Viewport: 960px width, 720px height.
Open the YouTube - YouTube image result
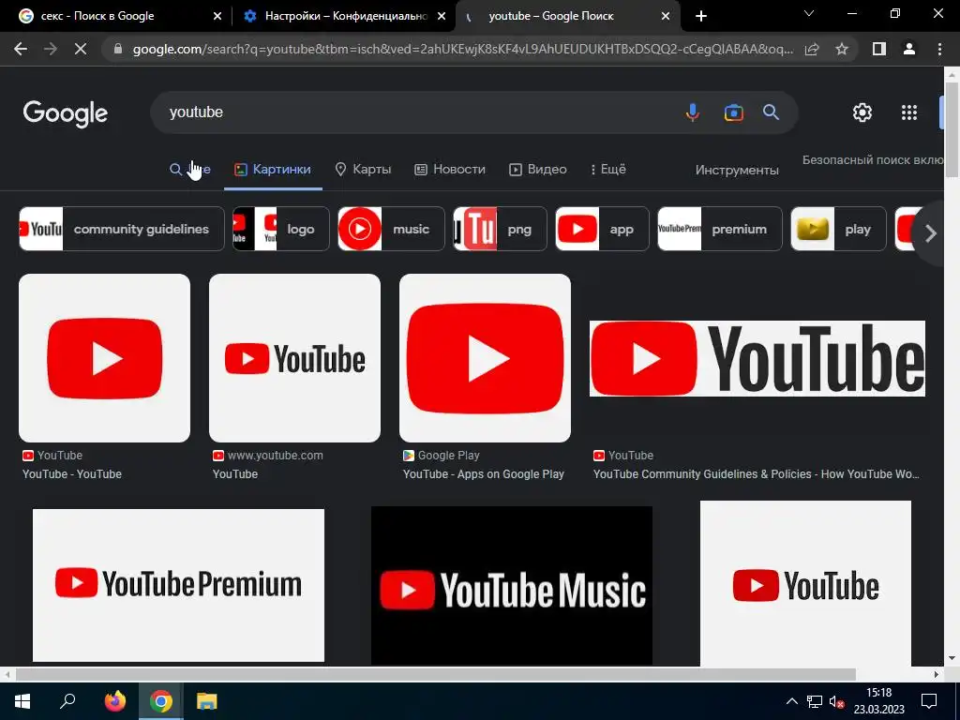pyautogui.click(x=105, y=358)
